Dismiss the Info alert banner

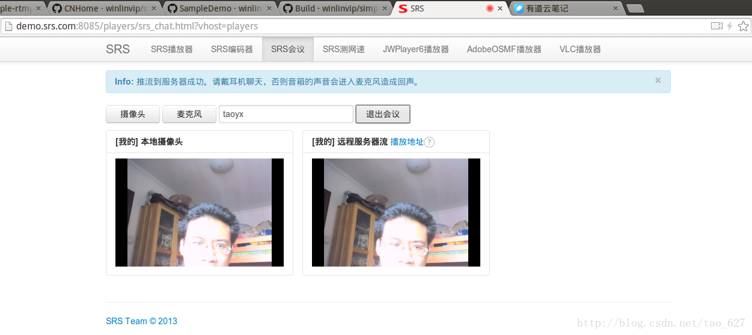(x=658, y=80)
